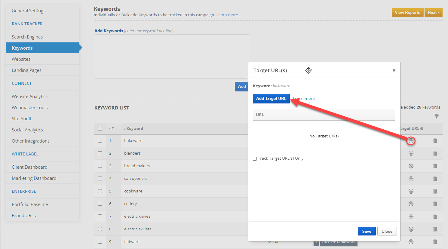
Task: Click inside Add Keywords text area
Action: point(172,57)
